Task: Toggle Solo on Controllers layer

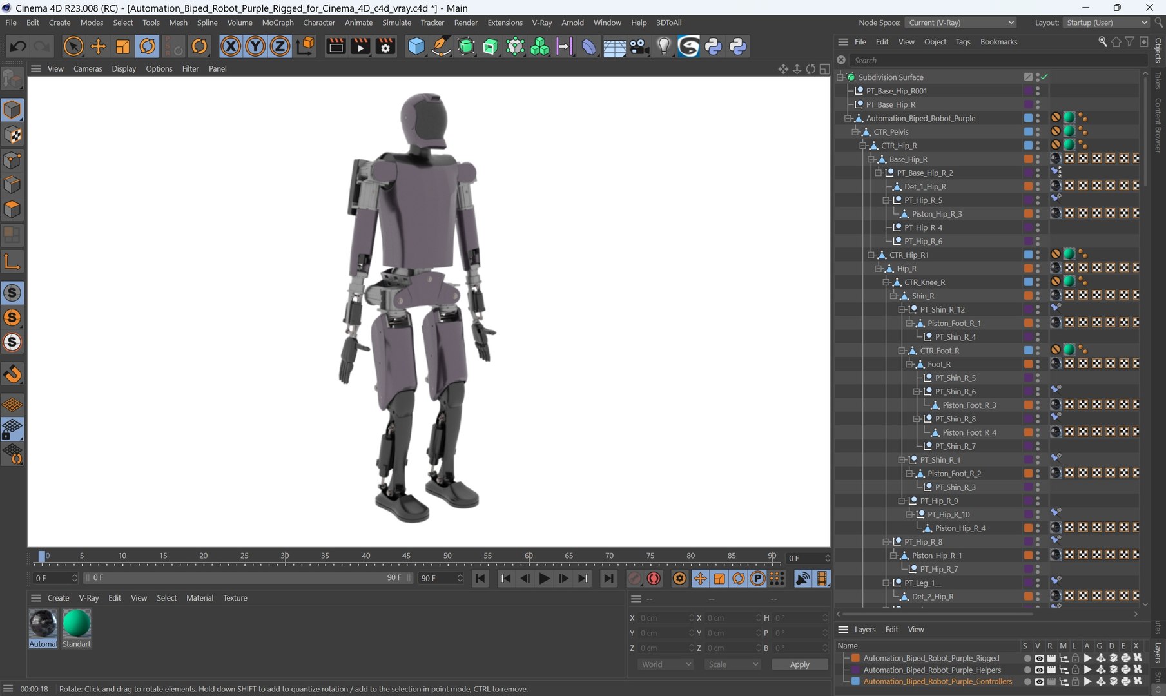Action: [1027, 682]
